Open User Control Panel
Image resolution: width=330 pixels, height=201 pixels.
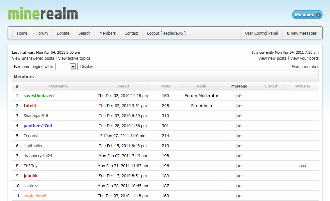pyautogui.click(x=261, y=33)
